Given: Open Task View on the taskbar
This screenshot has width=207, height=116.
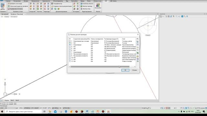Looking at the screenshot, I should 45,111.
